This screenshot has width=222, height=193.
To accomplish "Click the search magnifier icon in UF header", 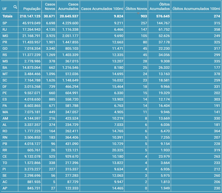I will (15, 7).
